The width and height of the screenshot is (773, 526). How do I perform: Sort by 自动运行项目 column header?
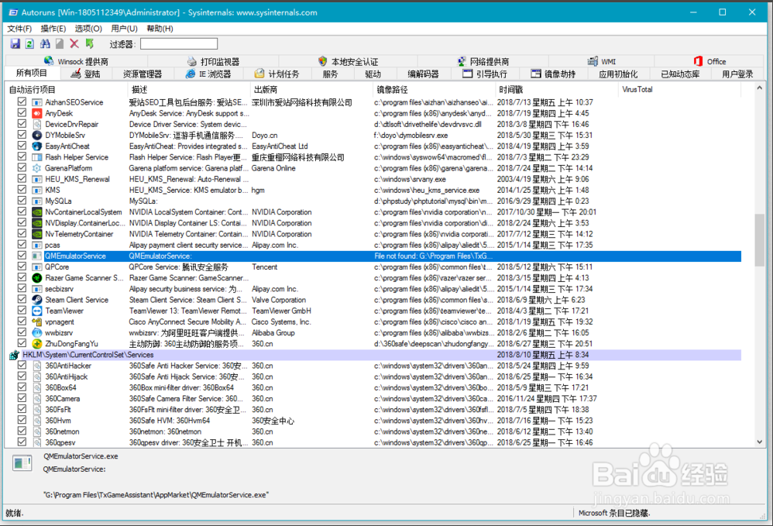[66, 90]
